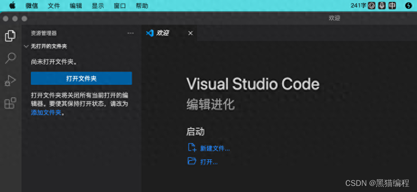Click the 添加文件夹 link
The height and width of the screenshot is (192, 417).
pos(46,113)
